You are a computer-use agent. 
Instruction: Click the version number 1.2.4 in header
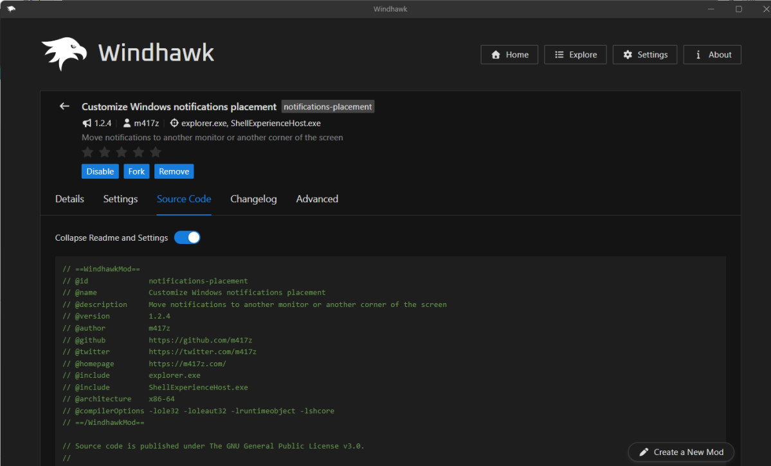coord(103,123)
